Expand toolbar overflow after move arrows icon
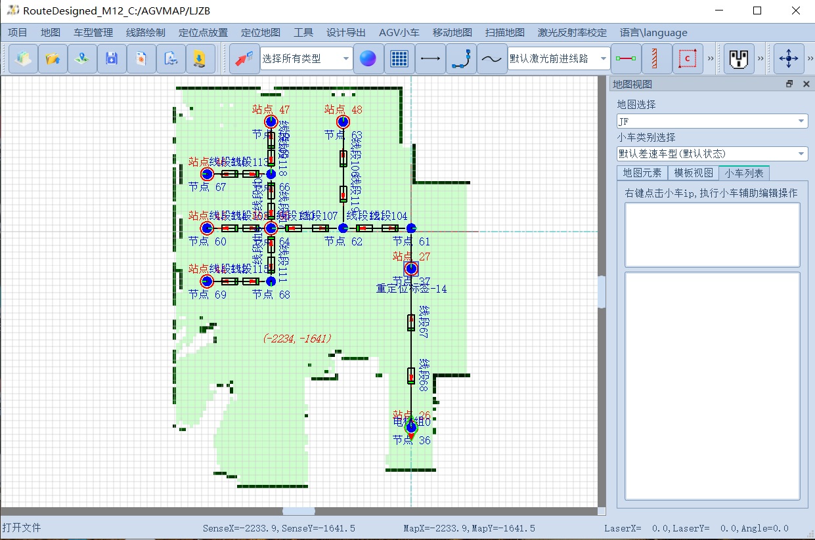 tap(810, 59)
